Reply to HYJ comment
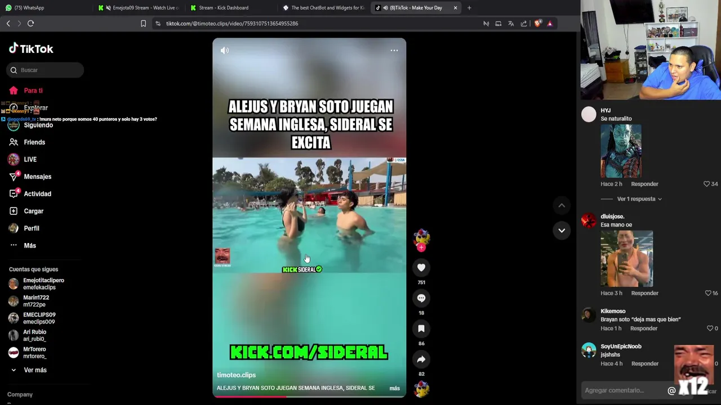This screenshot has height=405, width=721. pos(644,184)
